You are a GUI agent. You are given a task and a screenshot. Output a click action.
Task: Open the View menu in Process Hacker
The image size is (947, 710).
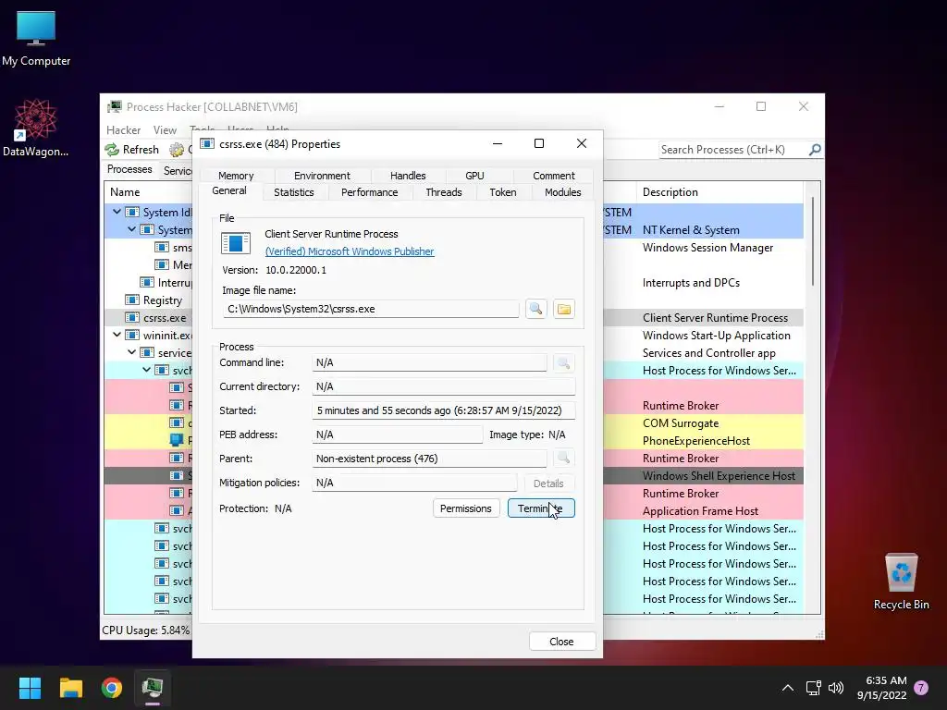point(165,129)
